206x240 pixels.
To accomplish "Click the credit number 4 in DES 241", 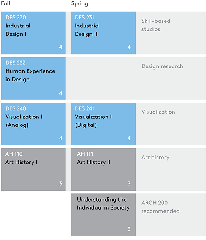I will click(129, 138).
